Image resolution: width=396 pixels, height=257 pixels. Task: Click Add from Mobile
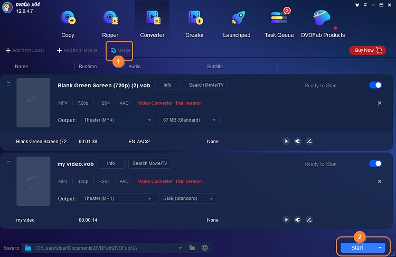pyautogui.click(x=77, y=50)
